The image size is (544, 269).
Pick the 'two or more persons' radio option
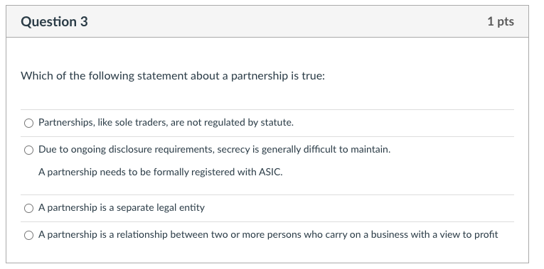(x=28, y=235)
